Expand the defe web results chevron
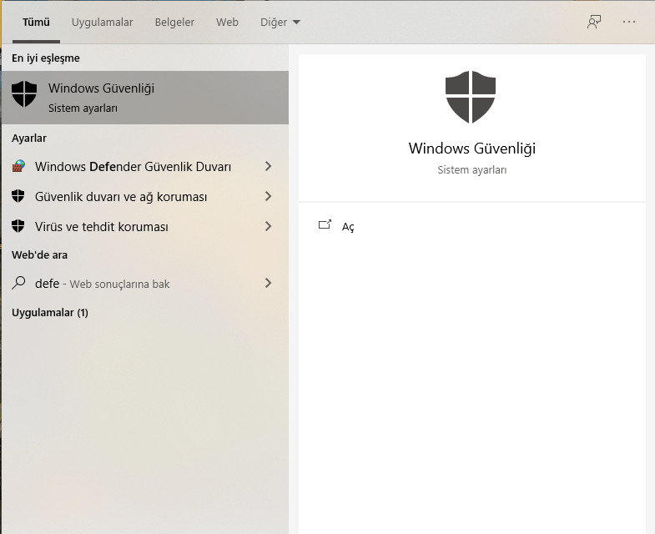Image resolution: width=655 pixels, height=534 pixels. 268,283
